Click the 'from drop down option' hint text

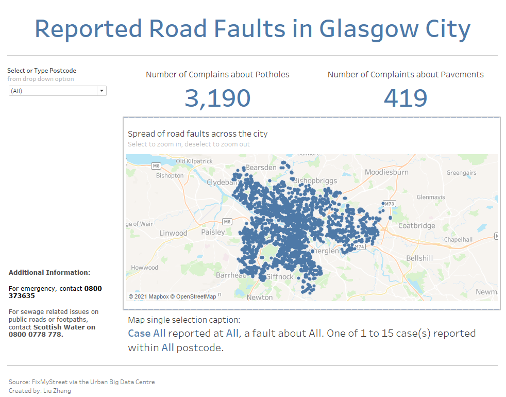pyautogui.click(x=41, y=79)
